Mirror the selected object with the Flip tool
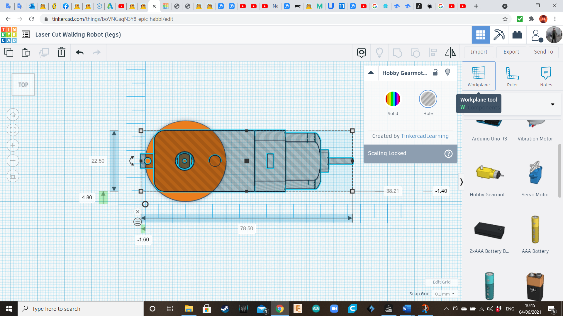 pos(450,52)
